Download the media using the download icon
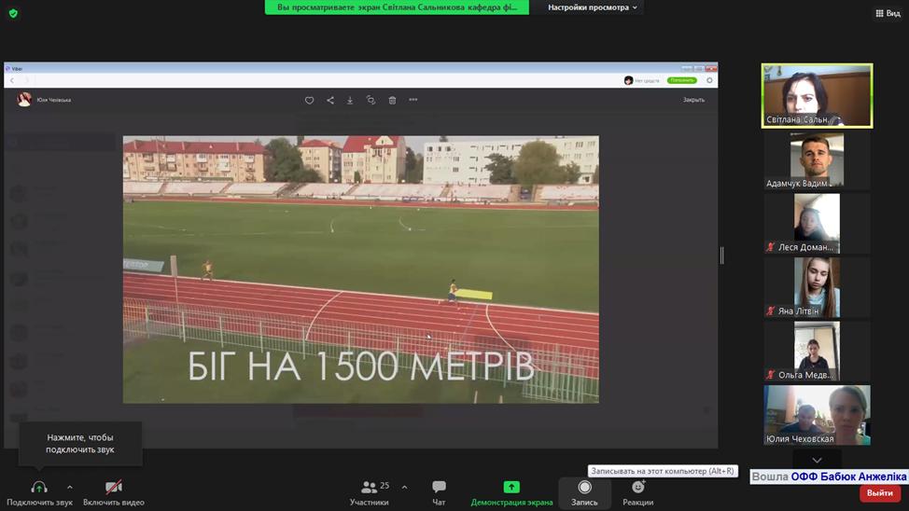This screenshot has height=511, width=909. (350, 100)
